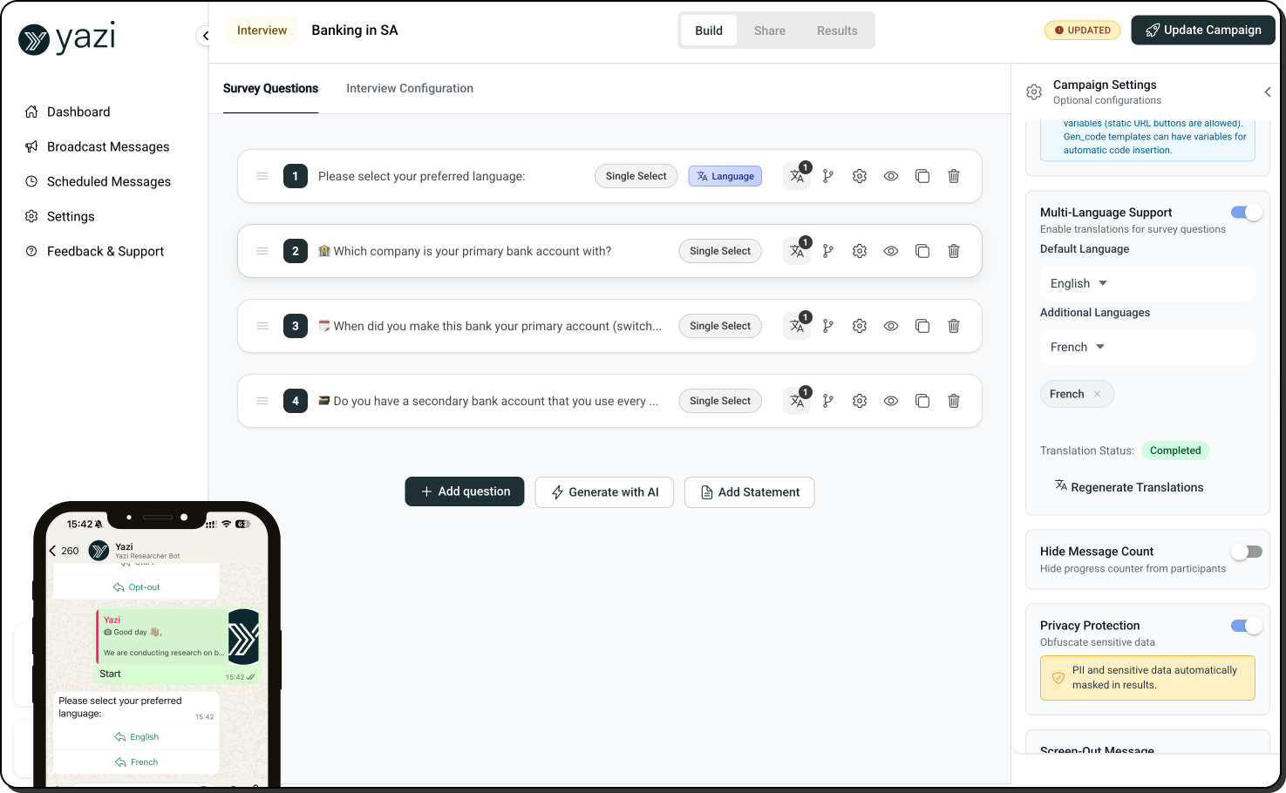Toggle visibility eye on question 3
The image size is (1286, 793).
891,326
